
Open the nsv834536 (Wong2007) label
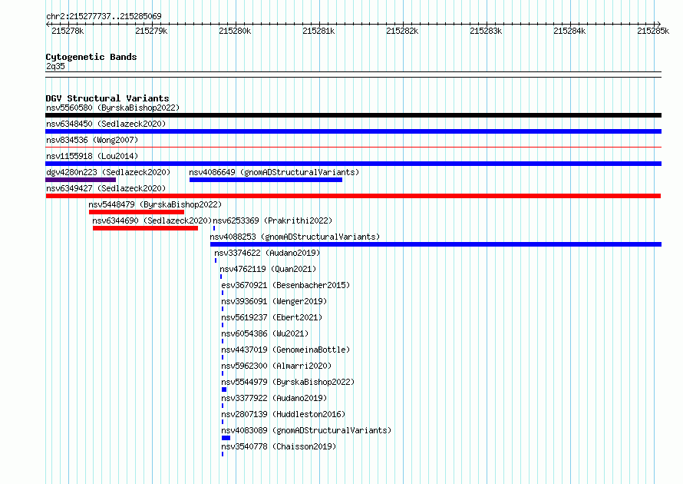coord(92,140)
